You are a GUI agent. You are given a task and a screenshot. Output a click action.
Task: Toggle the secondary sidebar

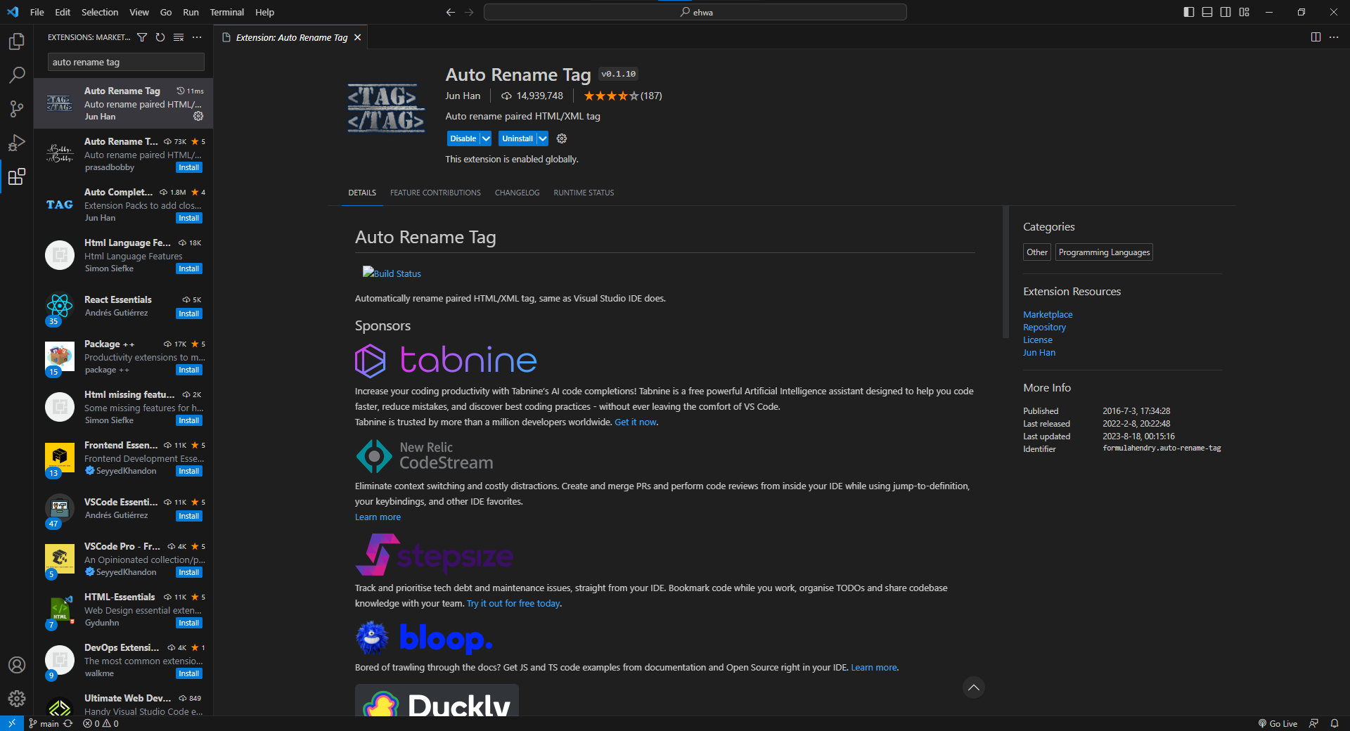pos(1226,12)
